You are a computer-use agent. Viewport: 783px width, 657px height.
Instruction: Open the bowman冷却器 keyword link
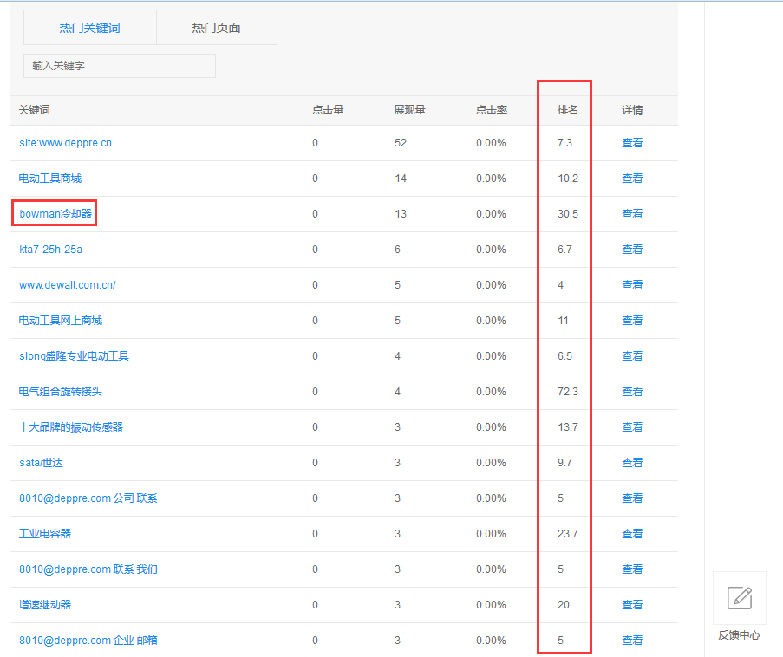click(55, 214)
